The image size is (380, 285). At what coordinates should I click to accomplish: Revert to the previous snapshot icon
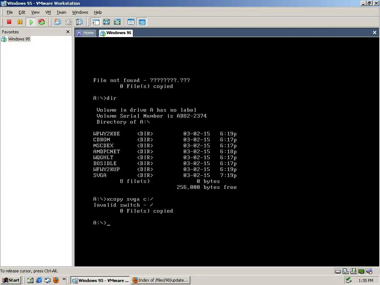tap(69, 22)
